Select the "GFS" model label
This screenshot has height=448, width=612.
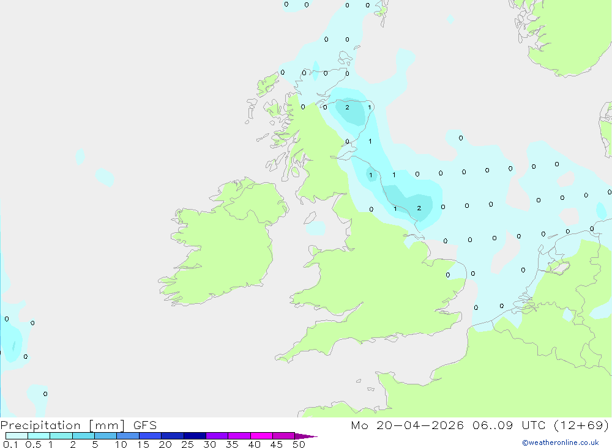coord(145,425)
